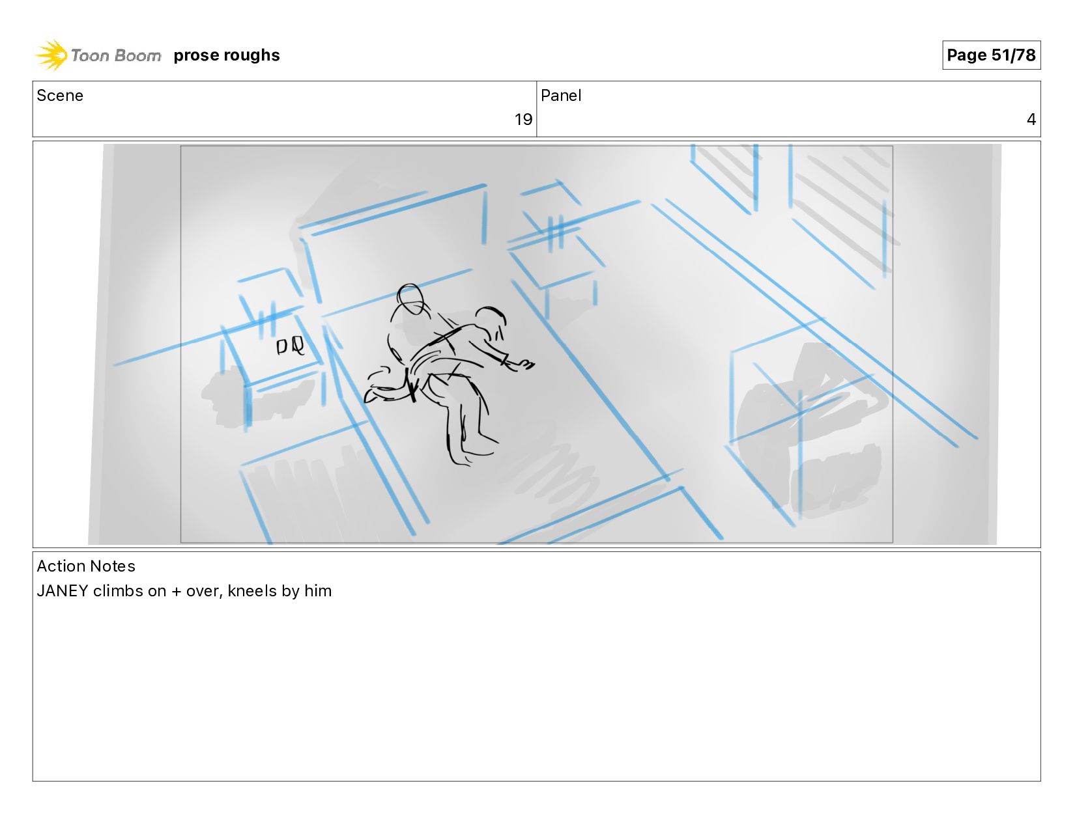Click the 'prose roughs' title text

pyautogui.click(x=227, y=55)
